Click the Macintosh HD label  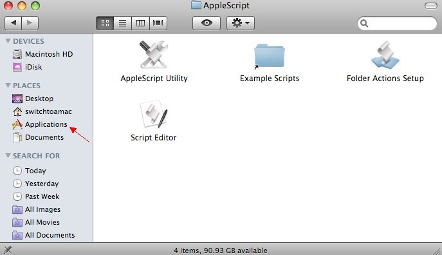(49, 54)
